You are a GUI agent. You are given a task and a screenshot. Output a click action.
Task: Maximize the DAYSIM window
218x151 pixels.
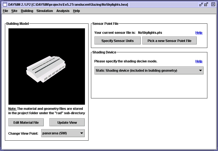pos(206,4)
